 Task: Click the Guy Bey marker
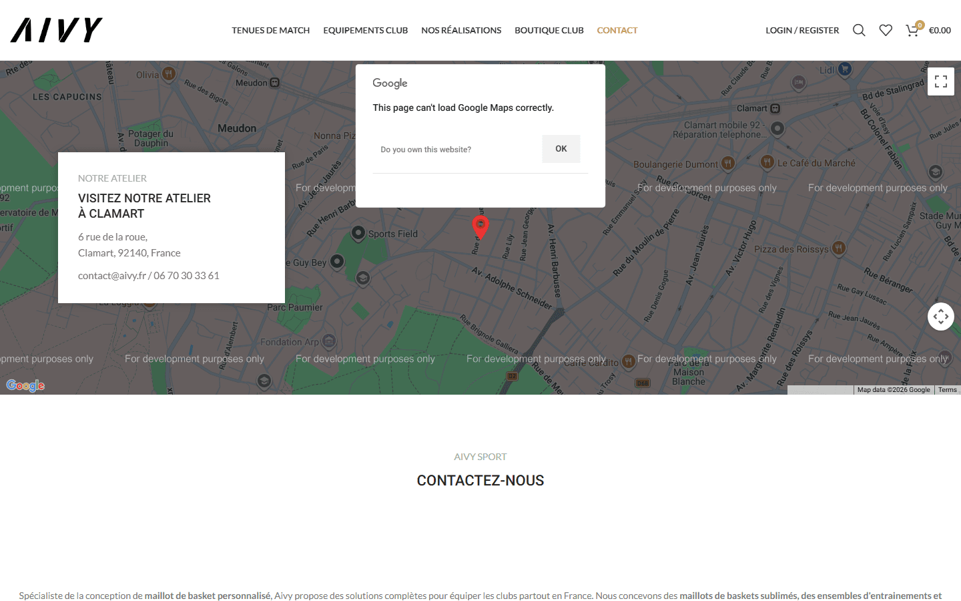click(337, 261)
